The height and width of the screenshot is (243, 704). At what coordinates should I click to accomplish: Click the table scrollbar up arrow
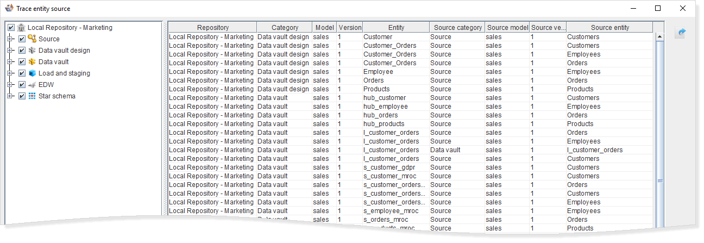(x=660, y=37)
